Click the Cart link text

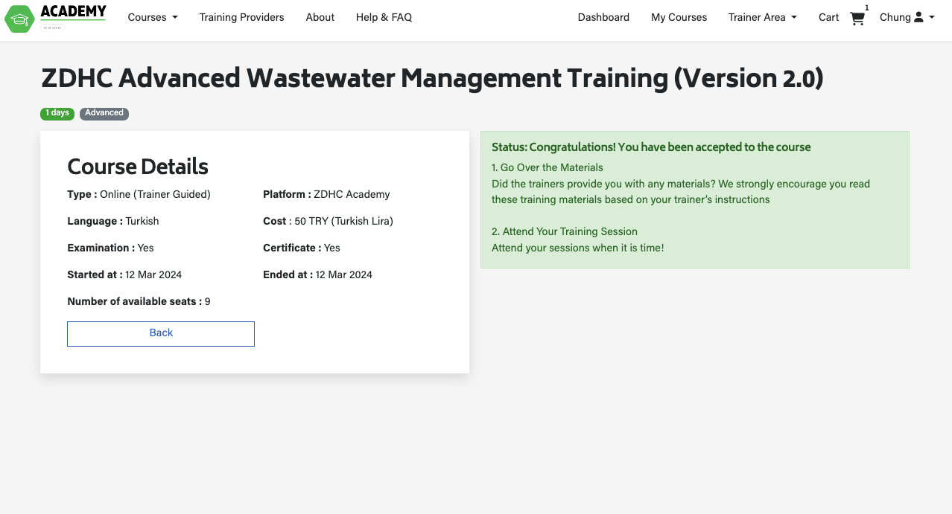tap(828, 17)
